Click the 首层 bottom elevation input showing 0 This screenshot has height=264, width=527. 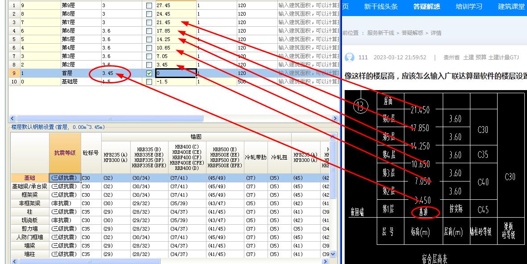point(176,73)
